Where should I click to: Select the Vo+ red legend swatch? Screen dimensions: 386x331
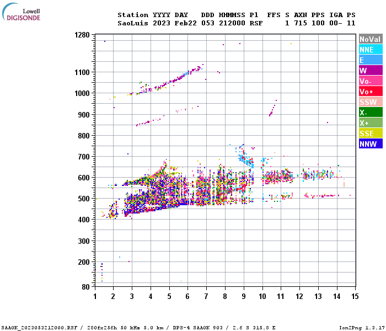tap(371, 92)
